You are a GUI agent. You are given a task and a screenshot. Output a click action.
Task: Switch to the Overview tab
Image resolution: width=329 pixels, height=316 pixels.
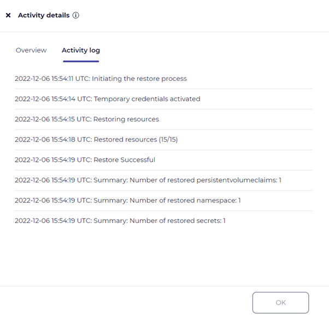31,50
